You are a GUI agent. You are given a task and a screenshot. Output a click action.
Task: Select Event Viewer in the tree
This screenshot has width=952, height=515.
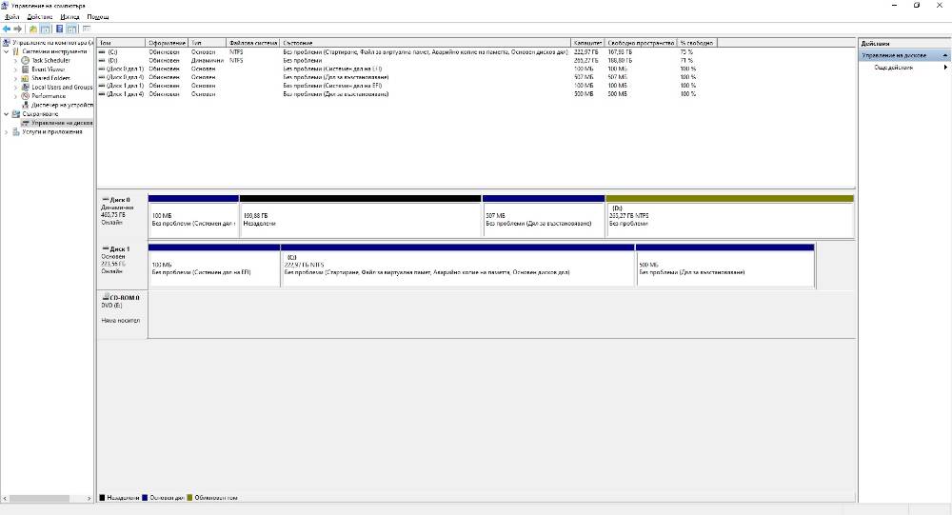(48, 69)
